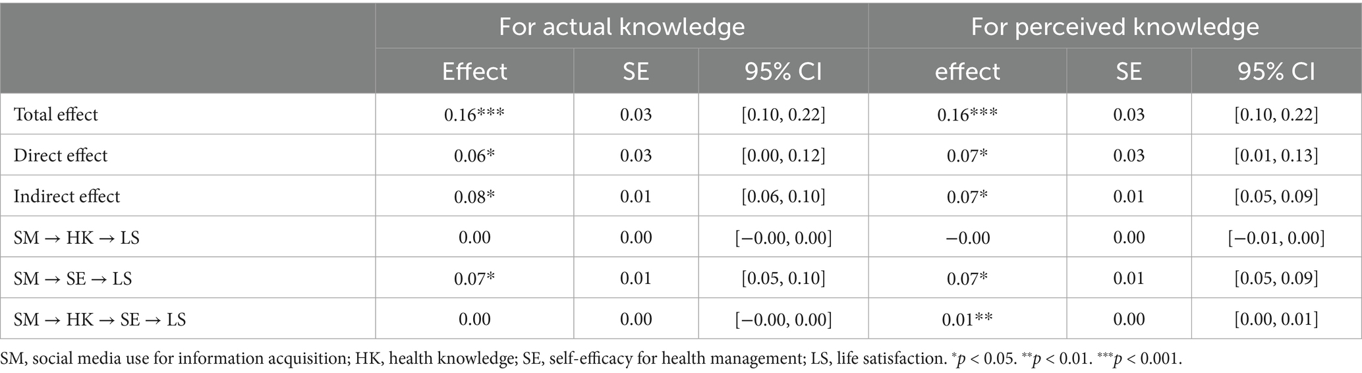Click the capitalized 'Effect' subheader
1362x373 pixels.
(474, 71)
